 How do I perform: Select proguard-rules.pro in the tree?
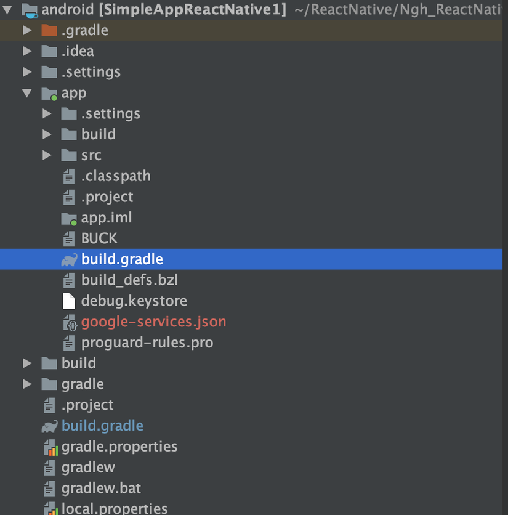coord(147,343)
